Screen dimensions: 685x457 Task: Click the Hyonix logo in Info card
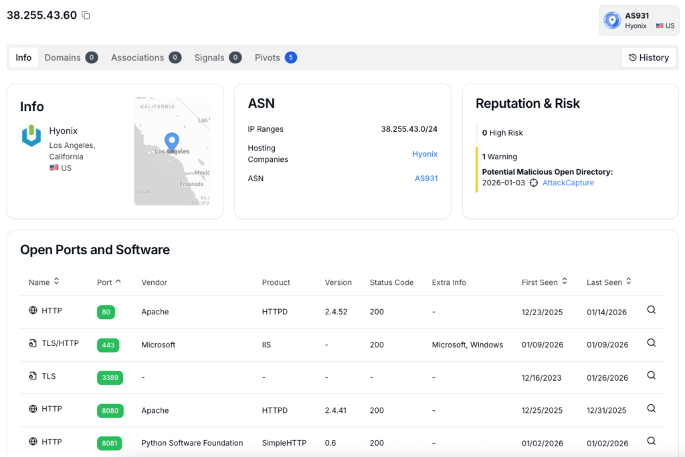(31, 136)
